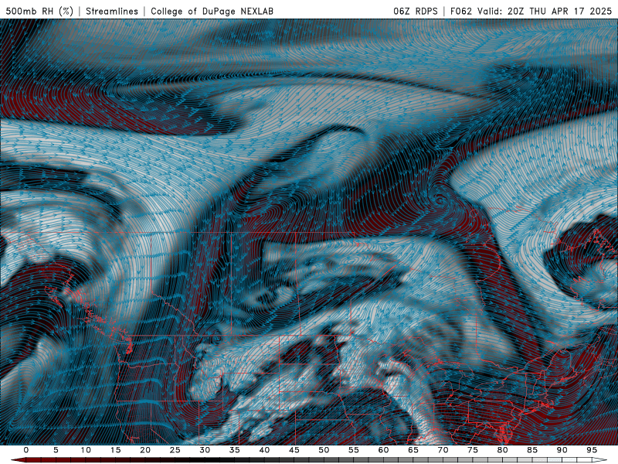Click the color scale label "40"
618x464 pixels.
(264, 450)
